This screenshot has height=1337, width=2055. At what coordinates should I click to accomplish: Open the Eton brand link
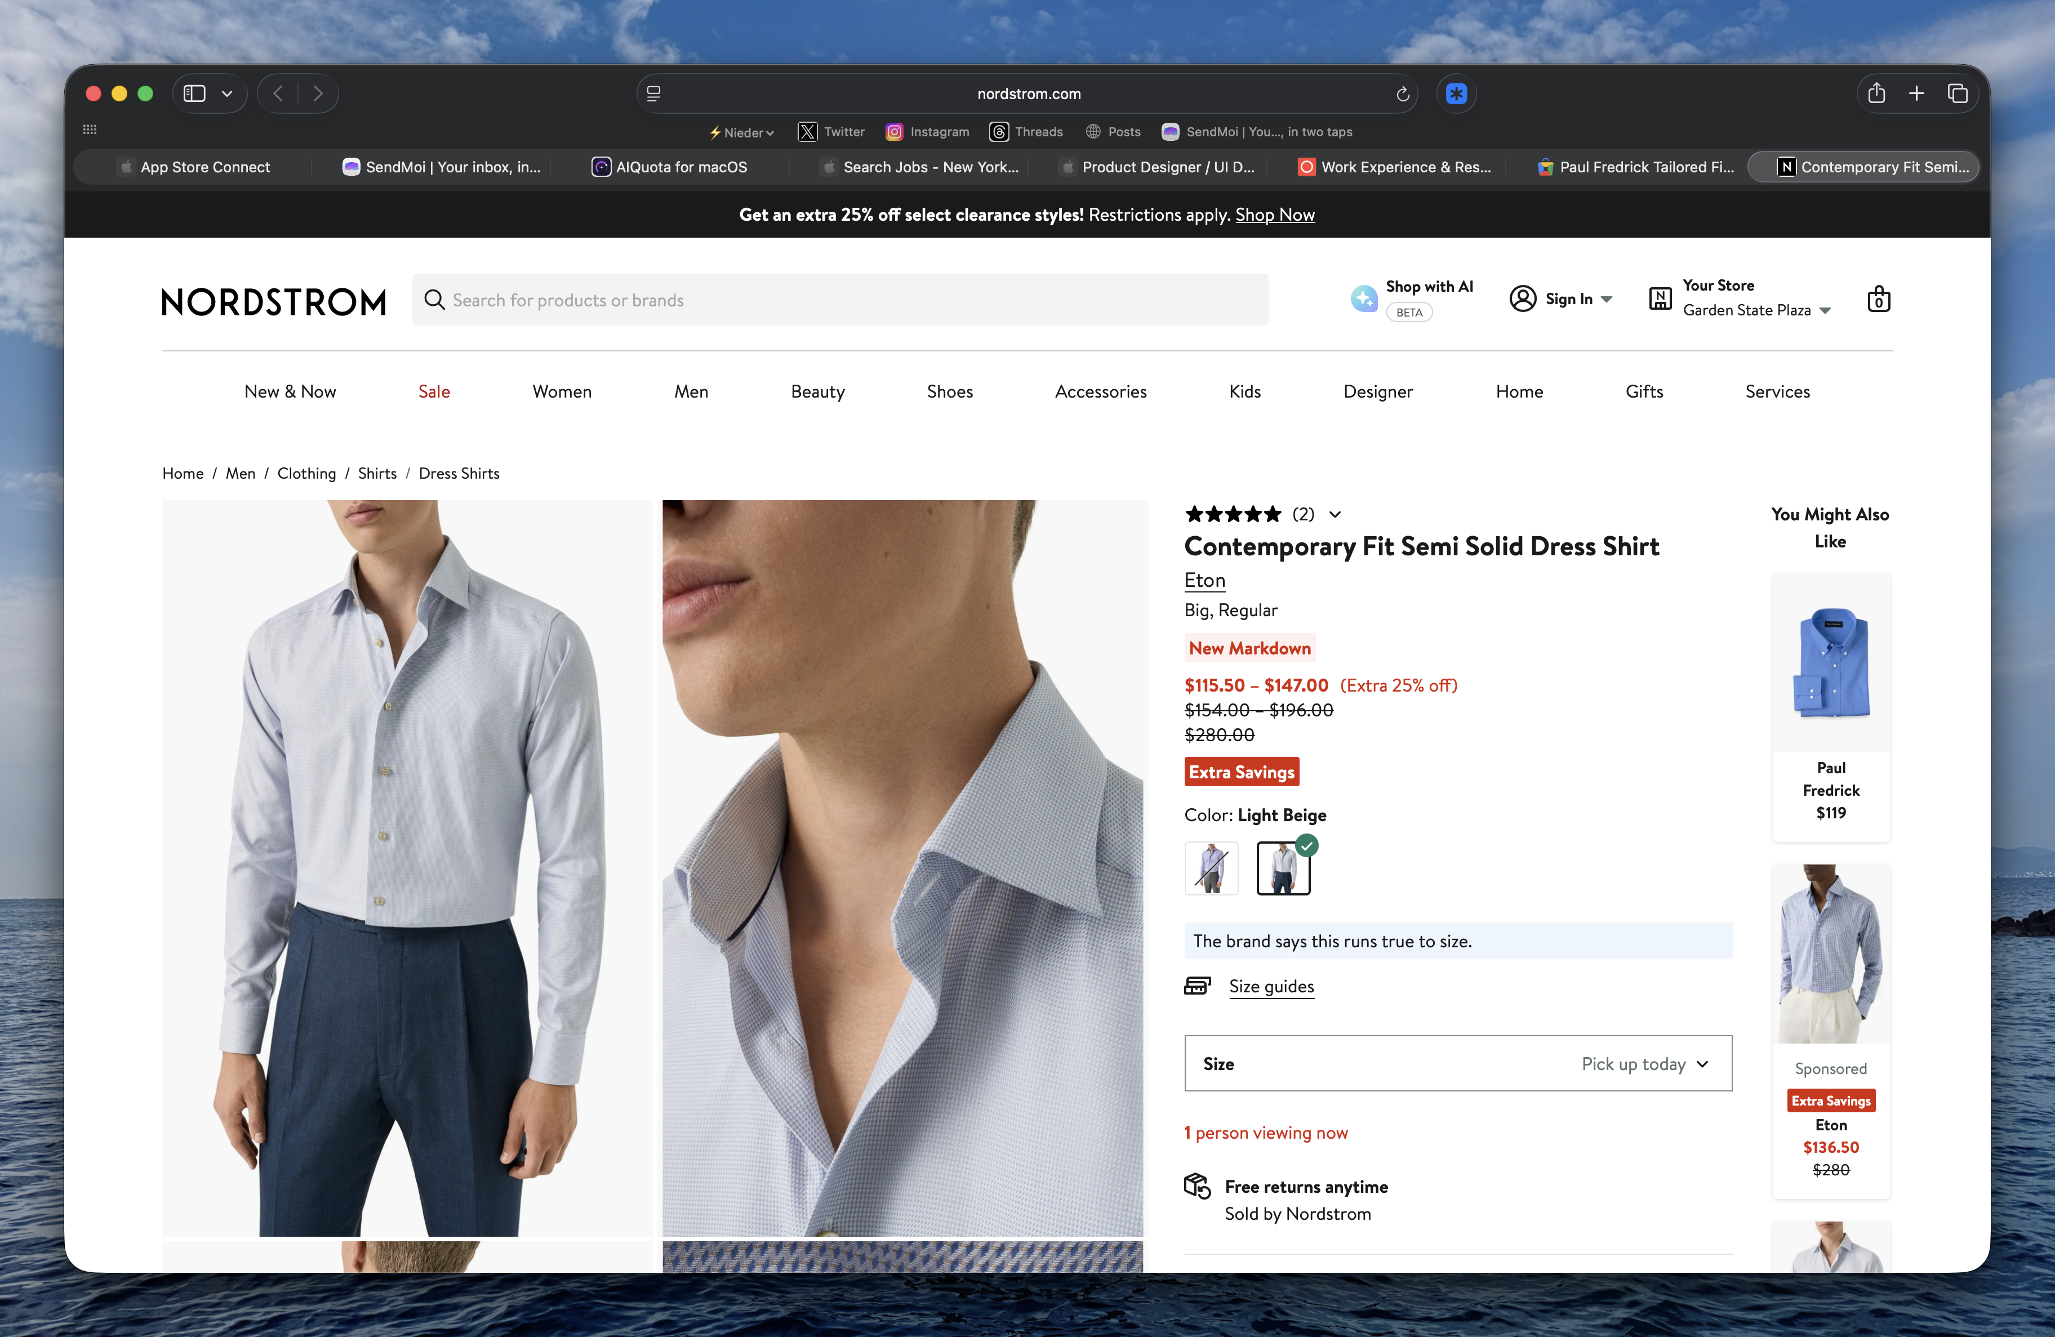(x=1204, y=580)
